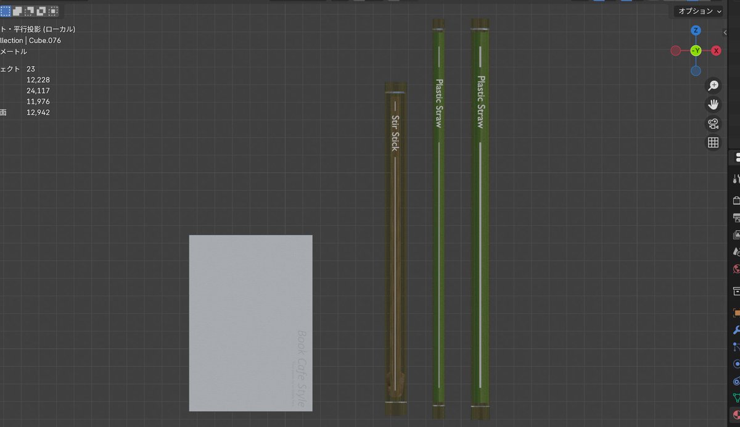Enable Extend selection mode in the header

pos(17,10)
